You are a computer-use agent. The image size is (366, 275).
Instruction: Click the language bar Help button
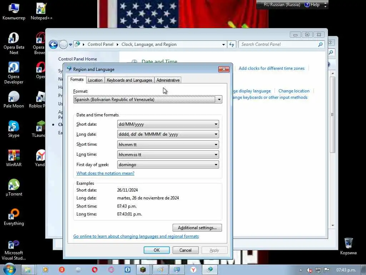[x=312, y=5]
